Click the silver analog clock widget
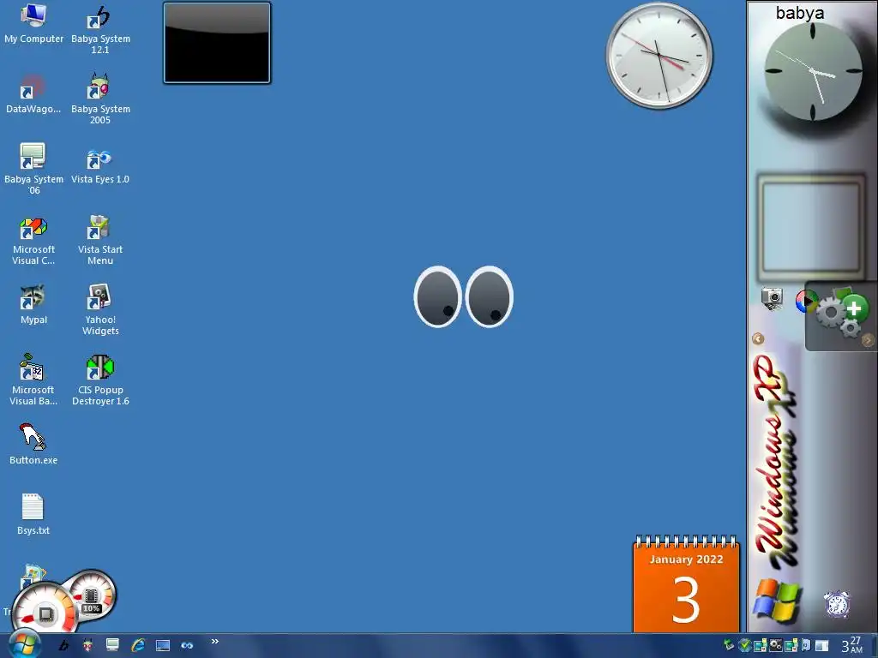The image size is (878, 658). point(659,56)
